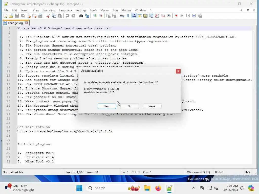This screenshot has width=259, height=194.
Task: Click the Close All toolbar icon
Action: (34, 16)
